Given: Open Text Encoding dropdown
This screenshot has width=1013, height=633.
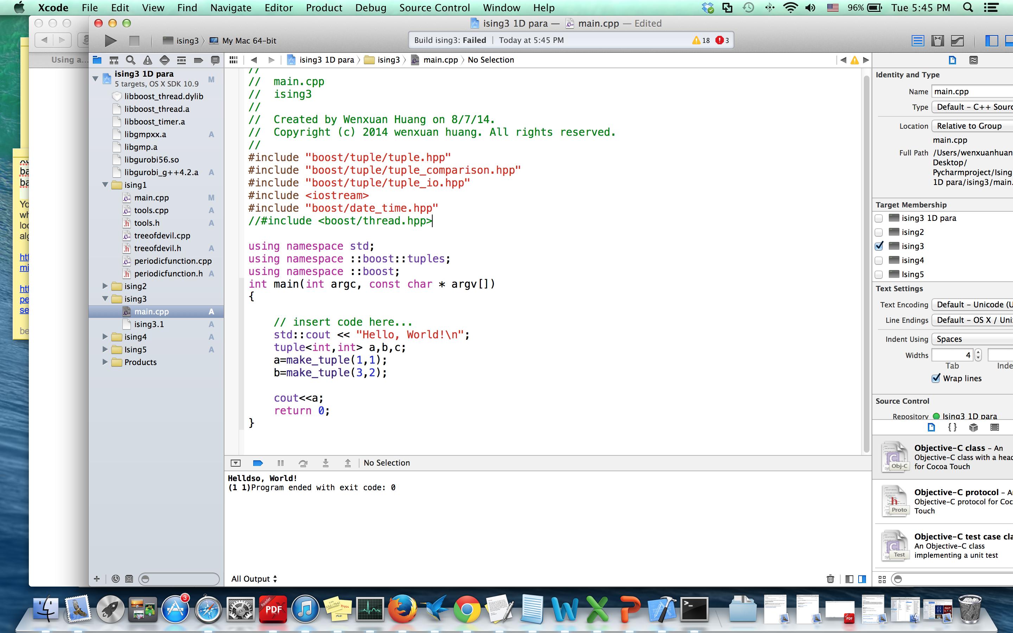Looking at the screenshot, I should (972, 305).
